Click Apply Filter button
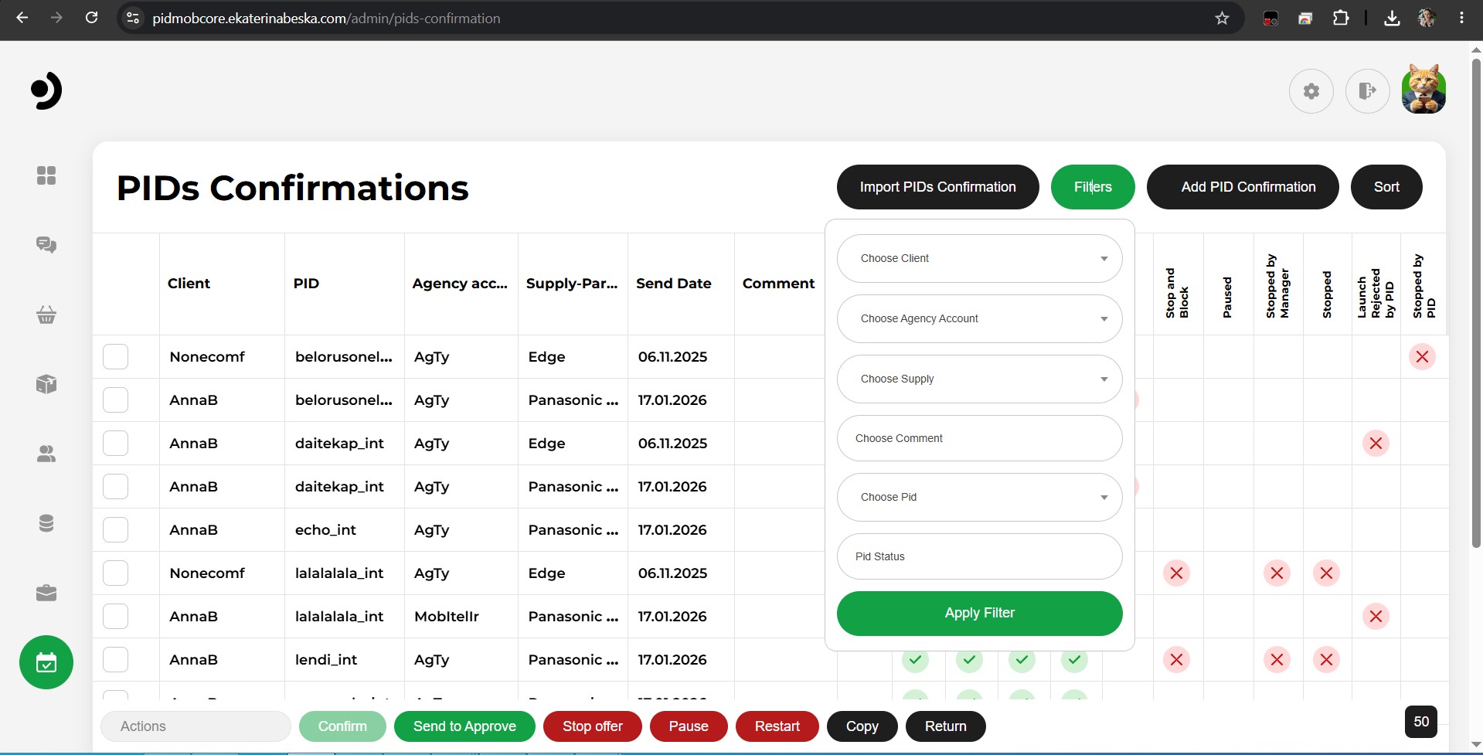Image resolution: width=1483 pixels, height=755 pixels. coord(979,614)
